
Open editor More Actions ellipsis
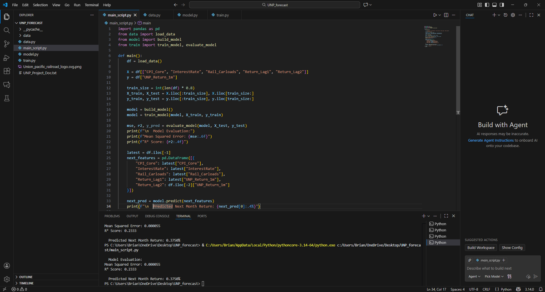[454, 15]
